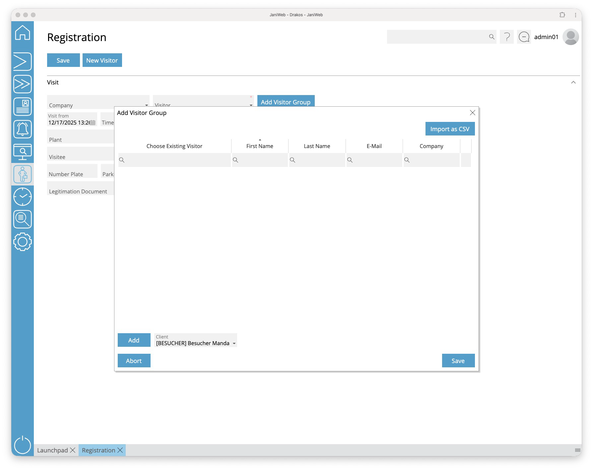The width and height of the screenshot is (593, 470).
Task: Click the magnifier report search sidebar icon
Action: pyautogui.click(x=23, y=219)
